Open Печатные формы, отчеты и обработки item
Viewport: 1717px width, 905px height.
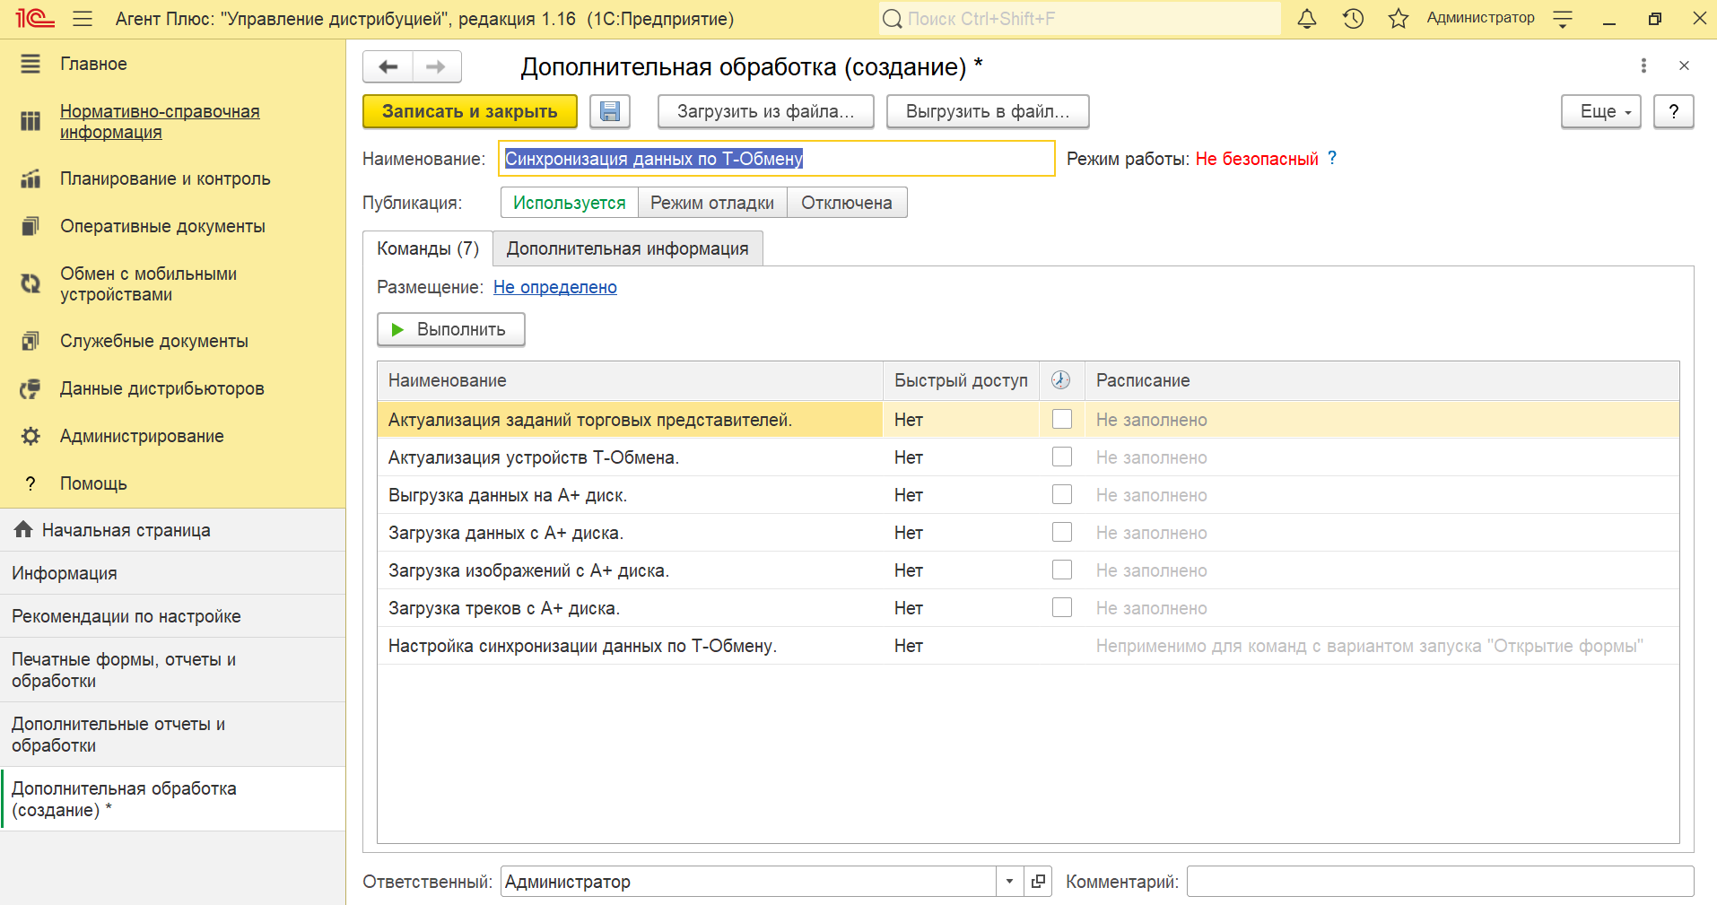(x=172, y=670)
